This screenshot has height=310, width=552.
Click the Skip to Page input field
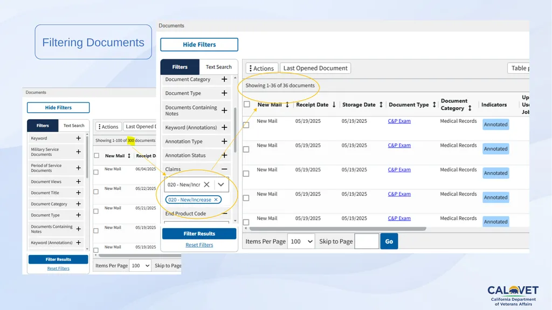(367, 242)
